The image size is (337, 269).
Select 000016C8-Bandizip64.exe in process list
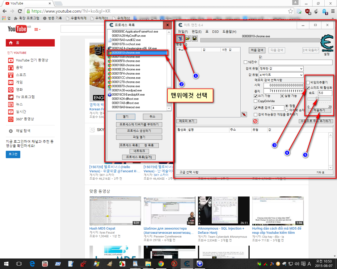(137, 95)
